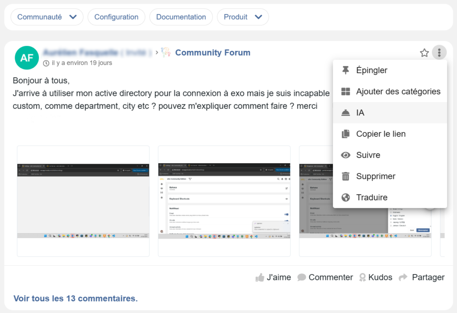The width and height of the screenshot is (457, 313).
Task: Click the Kudos award ribbon icon
Action: [362, 277]
